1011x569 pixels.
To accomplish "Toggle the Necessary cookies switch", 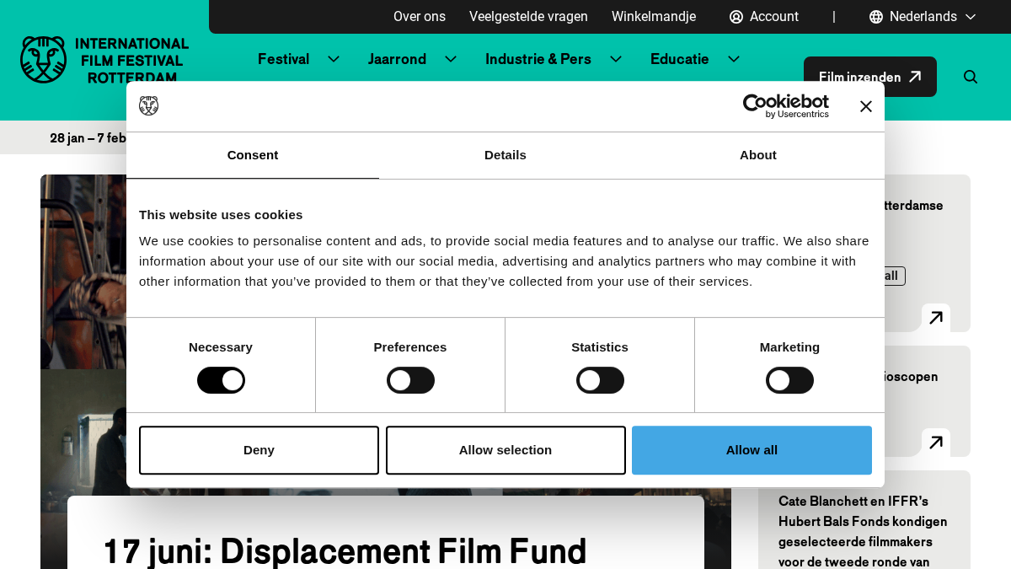I will pos(221,380).
